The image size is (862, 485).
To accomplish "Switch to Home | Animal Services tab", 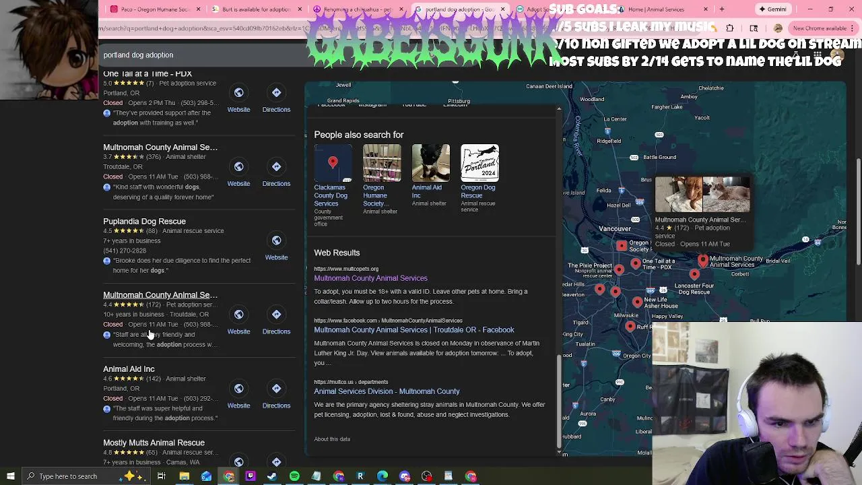I will [661, 9].
